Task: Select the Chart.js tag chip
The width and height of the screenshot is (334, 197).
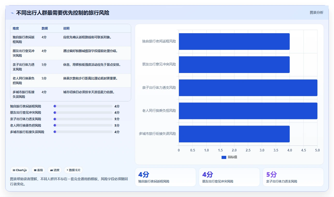Action: (x=20, y=170)
